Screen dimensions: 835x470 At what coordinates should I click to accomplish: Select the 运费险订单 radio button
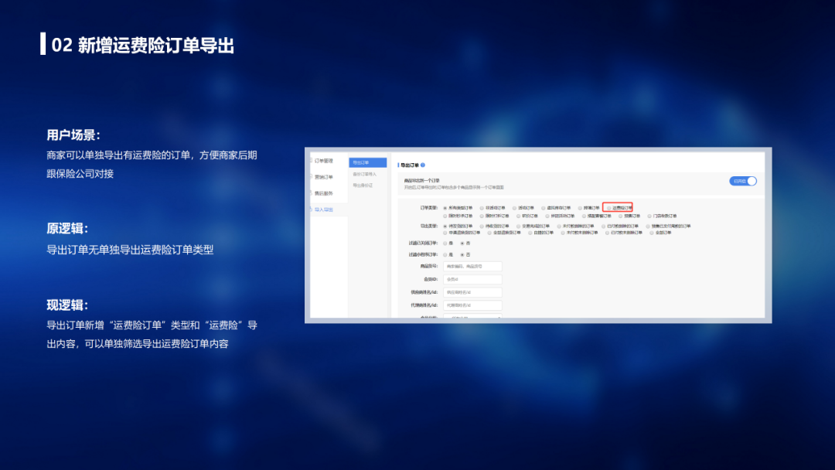(608, 207)
